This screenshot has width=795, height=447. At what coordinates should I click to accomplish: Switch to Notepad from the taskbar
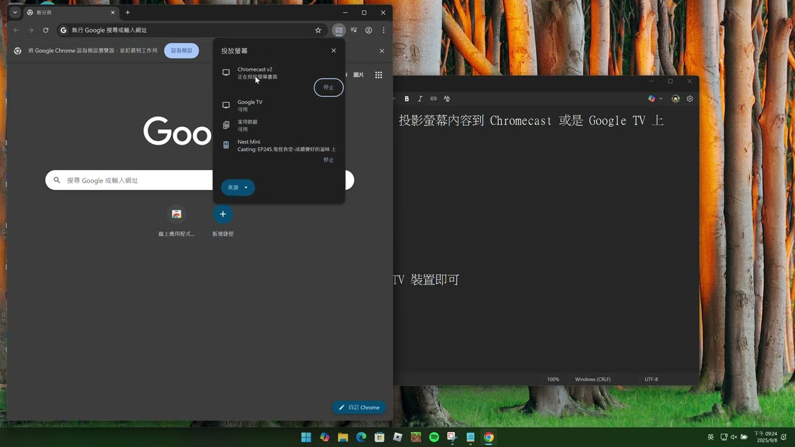tap(470, 437)
